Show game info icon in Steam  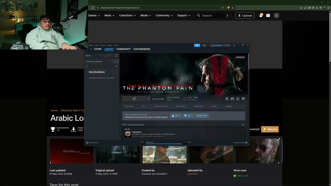click(x=238, y=99)
